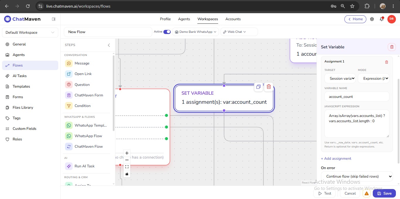Click the browser address bar URL
Viewport: 400px width, 199px height.
coord(78,6)
